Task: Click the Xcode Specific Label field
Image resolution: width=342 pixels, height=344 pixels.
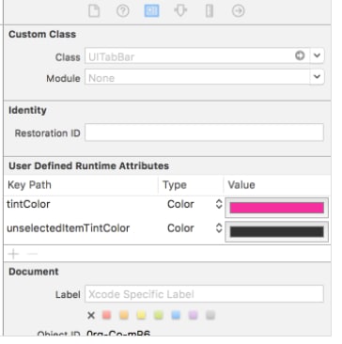Action: (204, 294)
